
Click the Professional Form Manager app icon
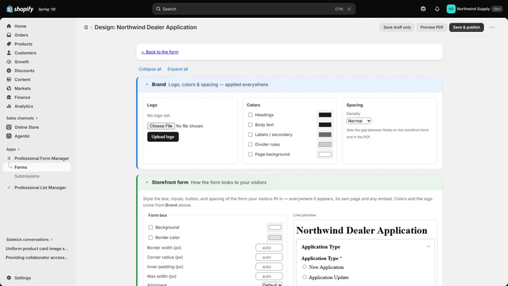(9, 158)
